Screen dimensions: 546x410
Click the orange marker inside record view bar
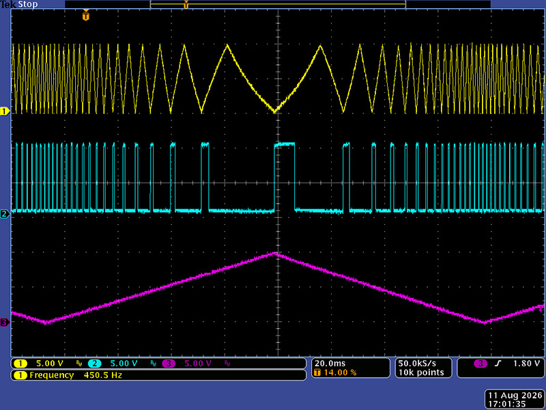(x=186, y=5)
